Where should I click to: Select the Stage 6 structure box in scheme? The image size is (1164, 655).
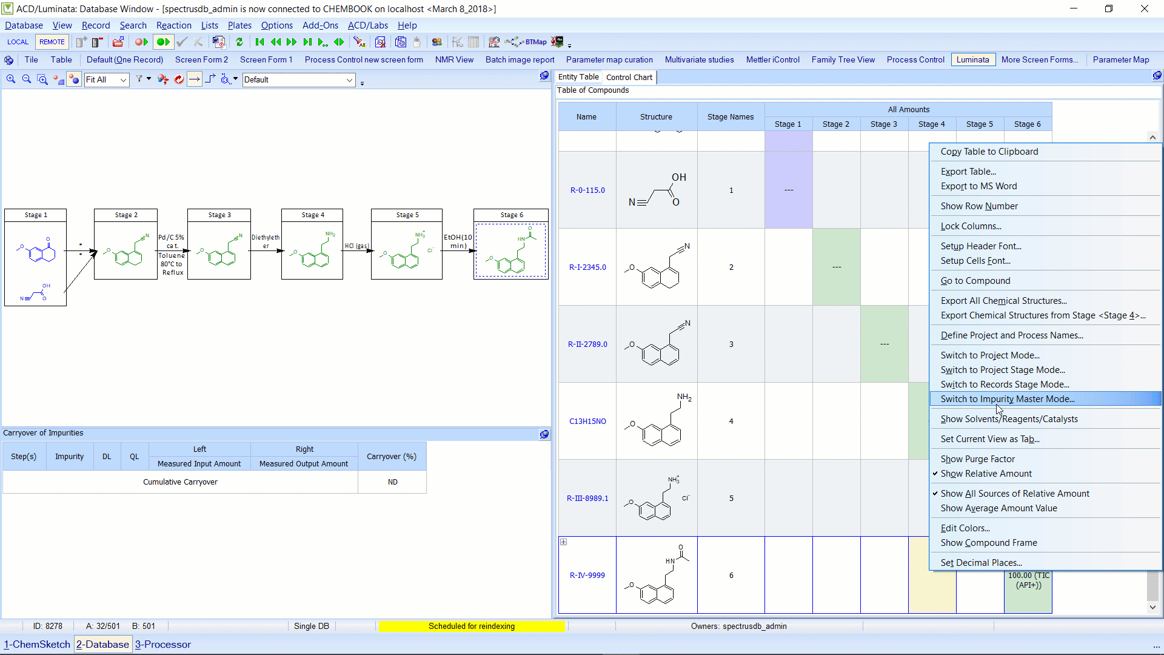pos(510,250)
